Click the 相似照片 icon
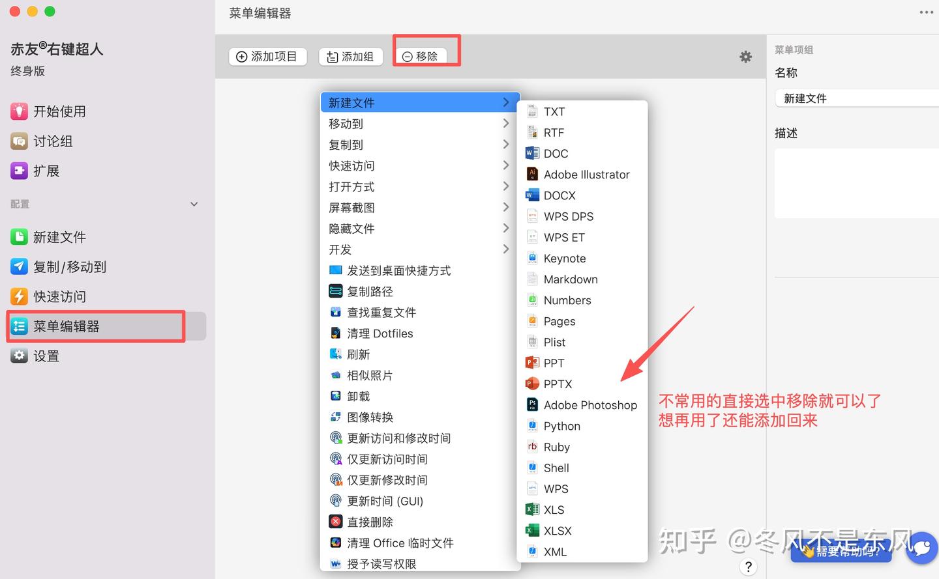The width and height of the screenshot is (939, 579). (336, 375)
